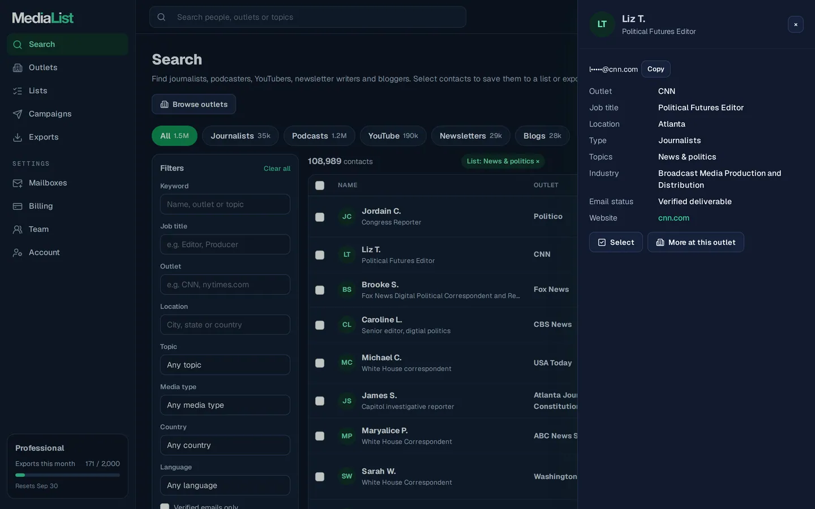Click Liz T.'s LT avatar in the detail panel
The width and height of the screenshot is (815, 509).
pos(602,24)
